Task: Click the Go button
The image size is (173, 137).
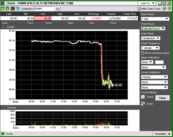Action: coord(57,9)
